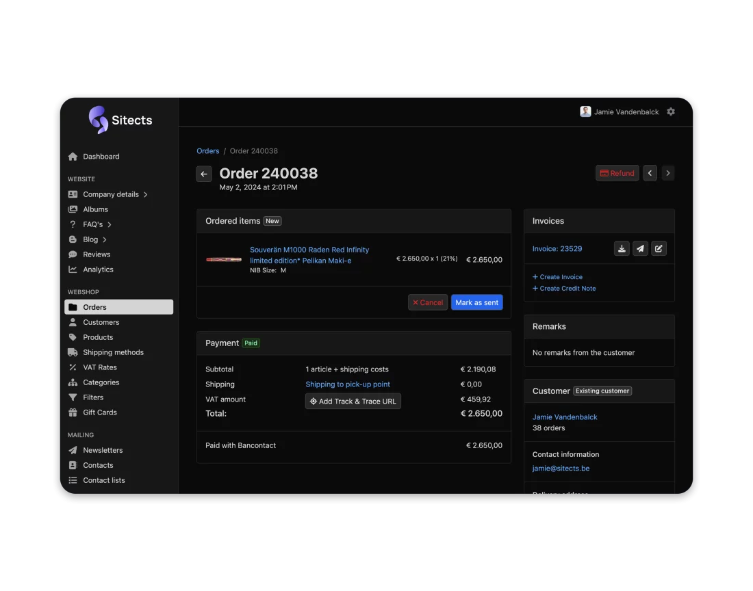Image resolution: width=753 pixels, height=591 pixels.
Task: Click the Blog icon in sidebar
Action: point(73,239)
